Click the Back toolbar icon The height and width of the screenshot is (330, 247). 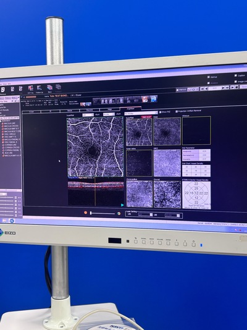(x=49, y=88)
